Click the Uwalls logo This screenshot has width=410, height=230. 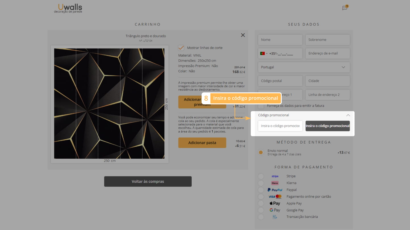click(68, 8)
